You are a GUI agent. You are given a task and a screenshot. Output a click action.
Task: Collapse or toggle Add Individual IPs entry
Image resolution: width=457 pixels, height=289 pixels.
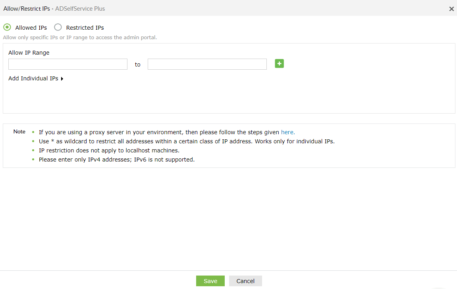coord(36,78)
